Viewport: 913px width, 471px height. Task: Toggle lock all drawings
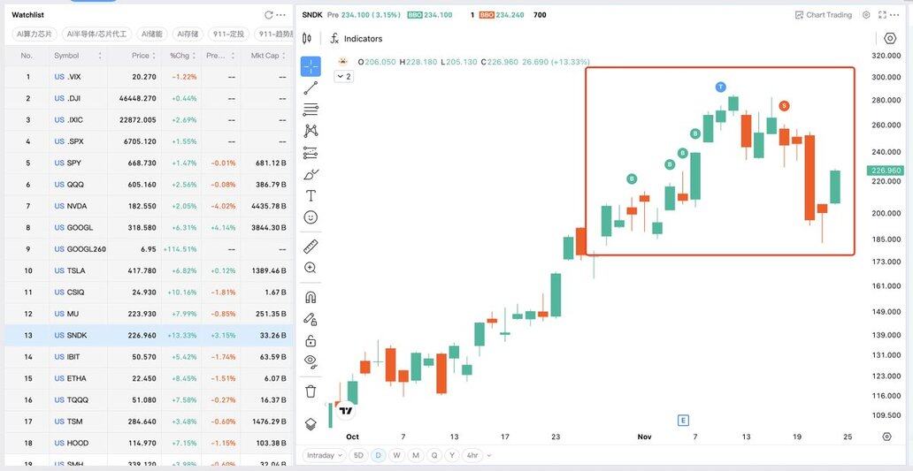pyautogui.click(x=311, y=340)
